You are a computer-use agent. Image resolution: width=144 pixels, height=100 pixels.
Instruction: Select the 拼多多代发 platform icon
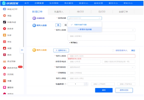(5, 68)
